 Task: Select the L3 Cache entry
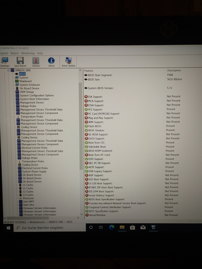click(28, 195)
